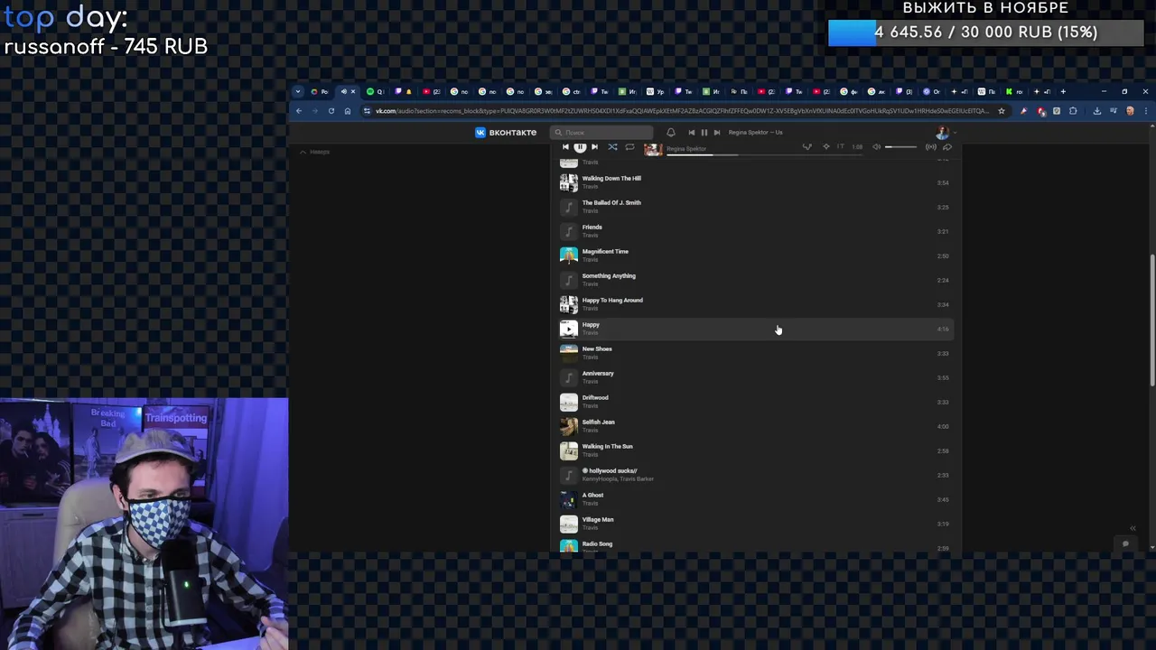Image resolution: width=1156 pixels, height=650 pixels.
Task: Click Regina Spektor — Us header title
Action: tap(755, 132)
